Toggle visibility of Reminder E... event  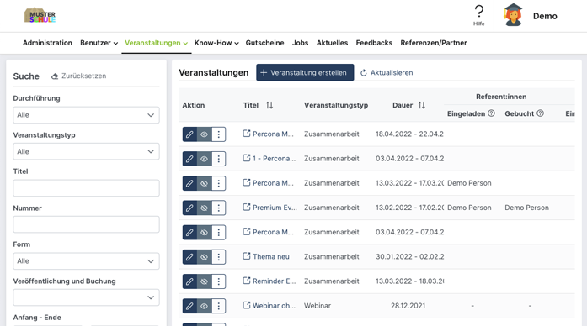(204, 281)
